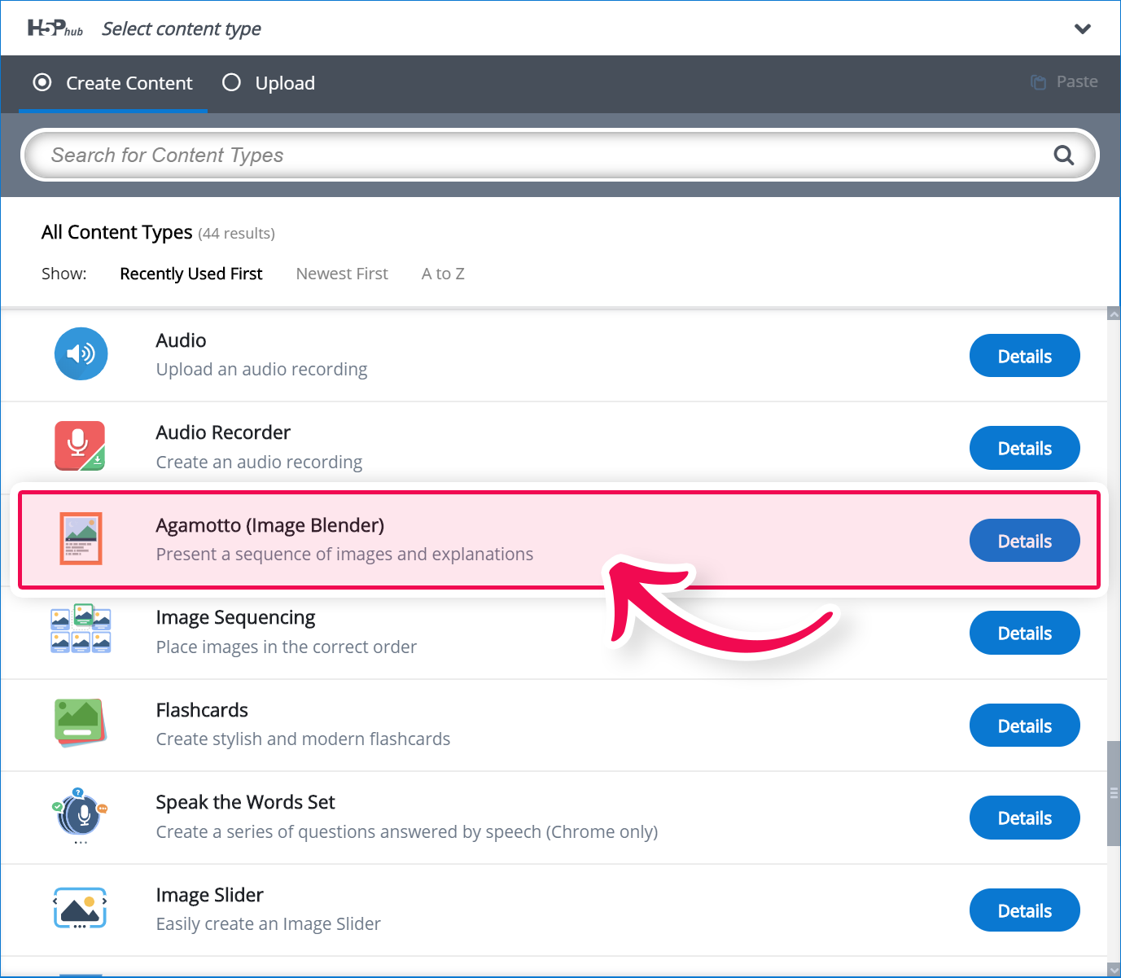Image resolution: width=1121 pixels, height=978 pixels.
Task: Click the scrollbar up arrow
Action: coord(1114,314)
